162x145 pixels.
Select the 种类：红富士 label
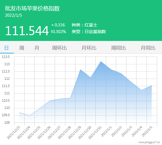tap(84, 25)
